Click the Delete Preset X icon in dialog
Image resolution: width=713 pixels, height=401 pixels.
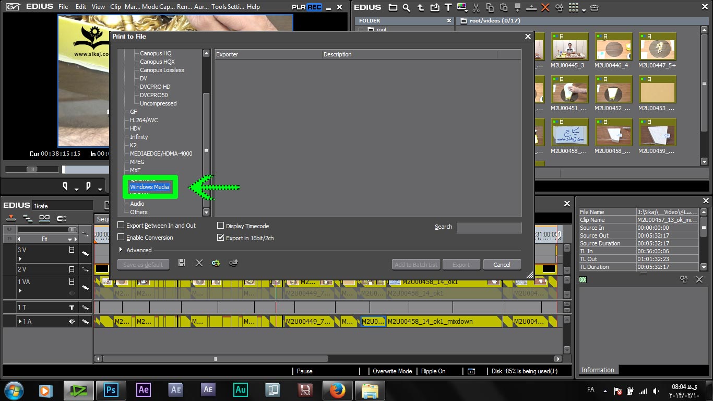pos(199,263)
